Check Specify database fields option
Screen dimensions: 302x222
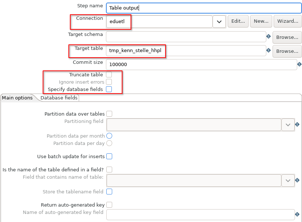(109, 89)
